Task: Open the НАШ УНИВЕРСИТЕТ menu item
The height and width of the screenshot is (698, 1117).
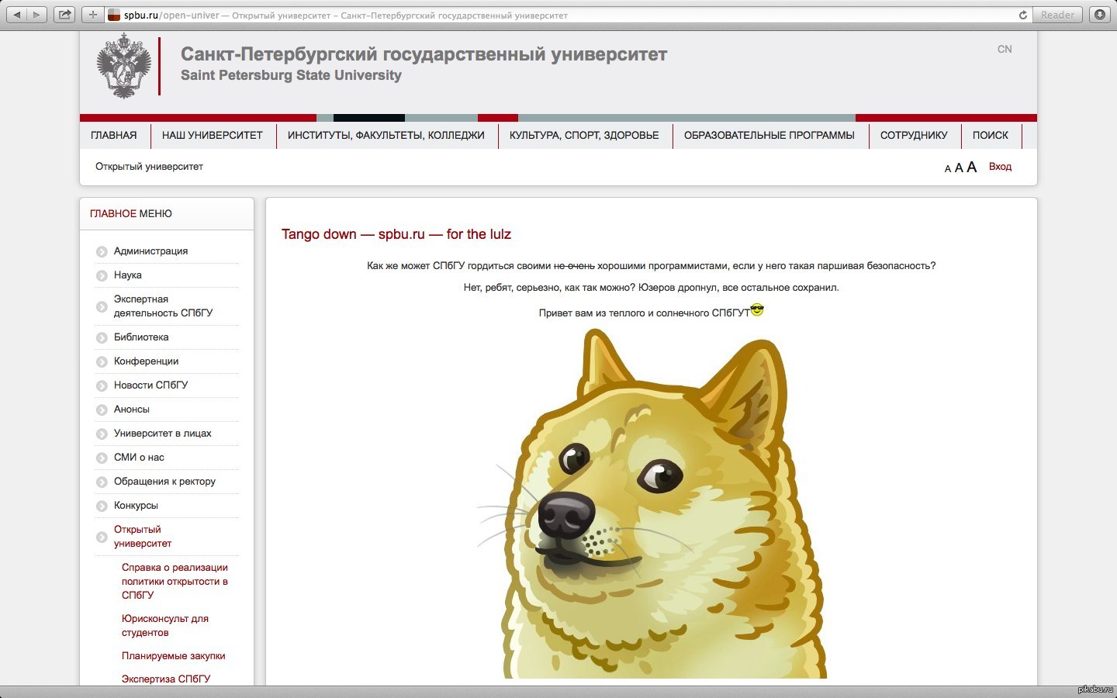Action: coord(213,135)
